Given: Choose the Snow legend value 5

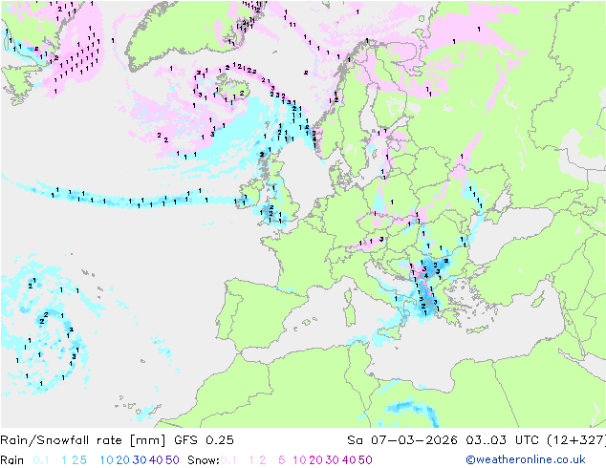Looking at the screenshot, I should (x=282, y=460).
